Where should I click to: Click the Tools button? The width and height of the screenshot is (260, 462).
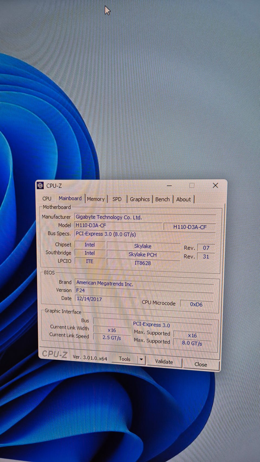125,359
